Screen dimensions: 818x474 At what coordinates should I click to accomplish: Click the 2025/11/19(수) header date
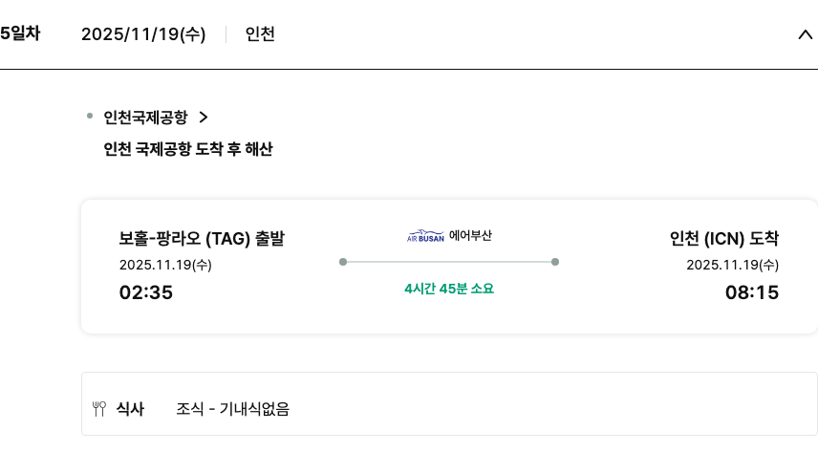pyautogui.click(x=143, y=34)
